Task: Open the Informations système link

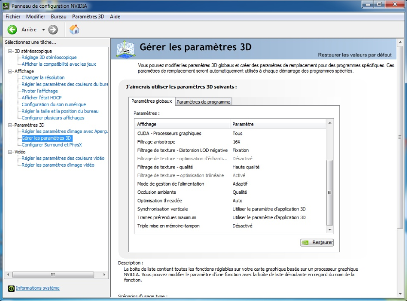Action: (x=37, y=288)
